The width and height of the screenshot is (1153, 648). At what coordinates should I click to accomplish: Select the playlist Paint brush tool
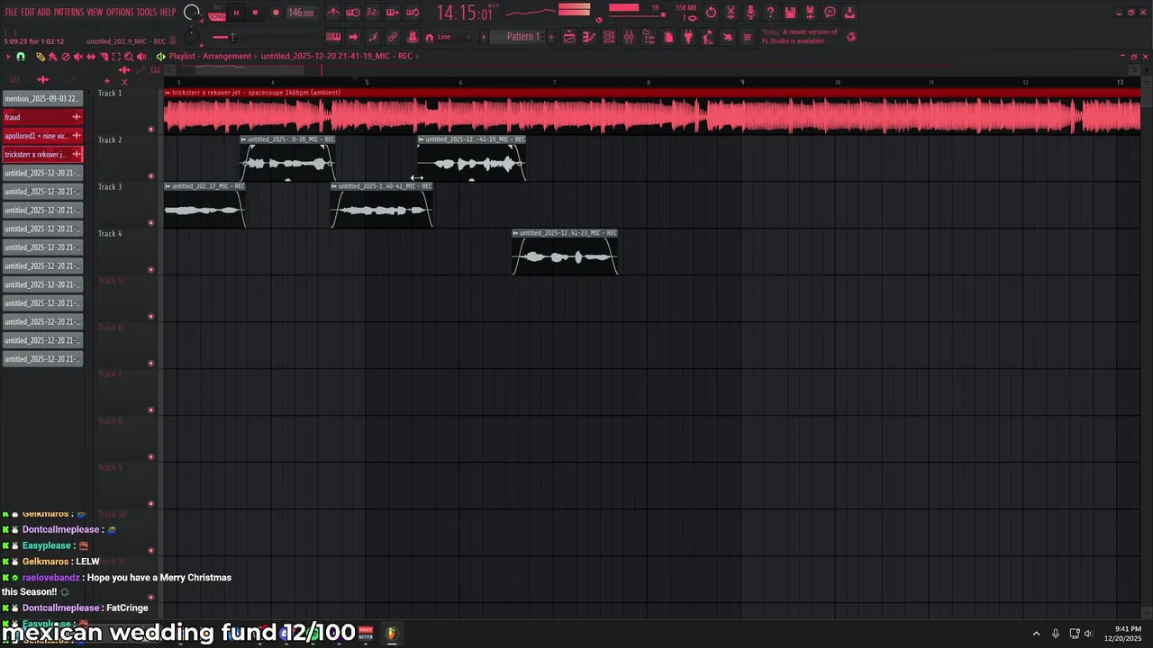pyautogui.click(x=52, y=57)
